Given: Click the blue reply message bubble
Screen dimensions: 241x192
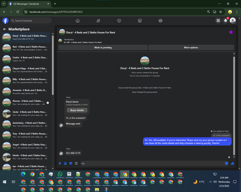Looking at the screenshot, I should tap(187, 142).
